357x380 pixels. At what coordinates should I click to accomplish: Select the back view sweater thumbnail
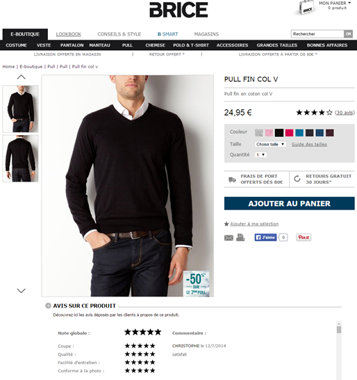21,159
